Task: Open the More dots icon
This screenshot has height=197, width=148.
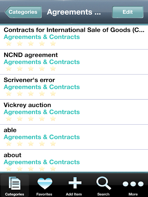Action: pyautogui.click(x=133, y=184)
